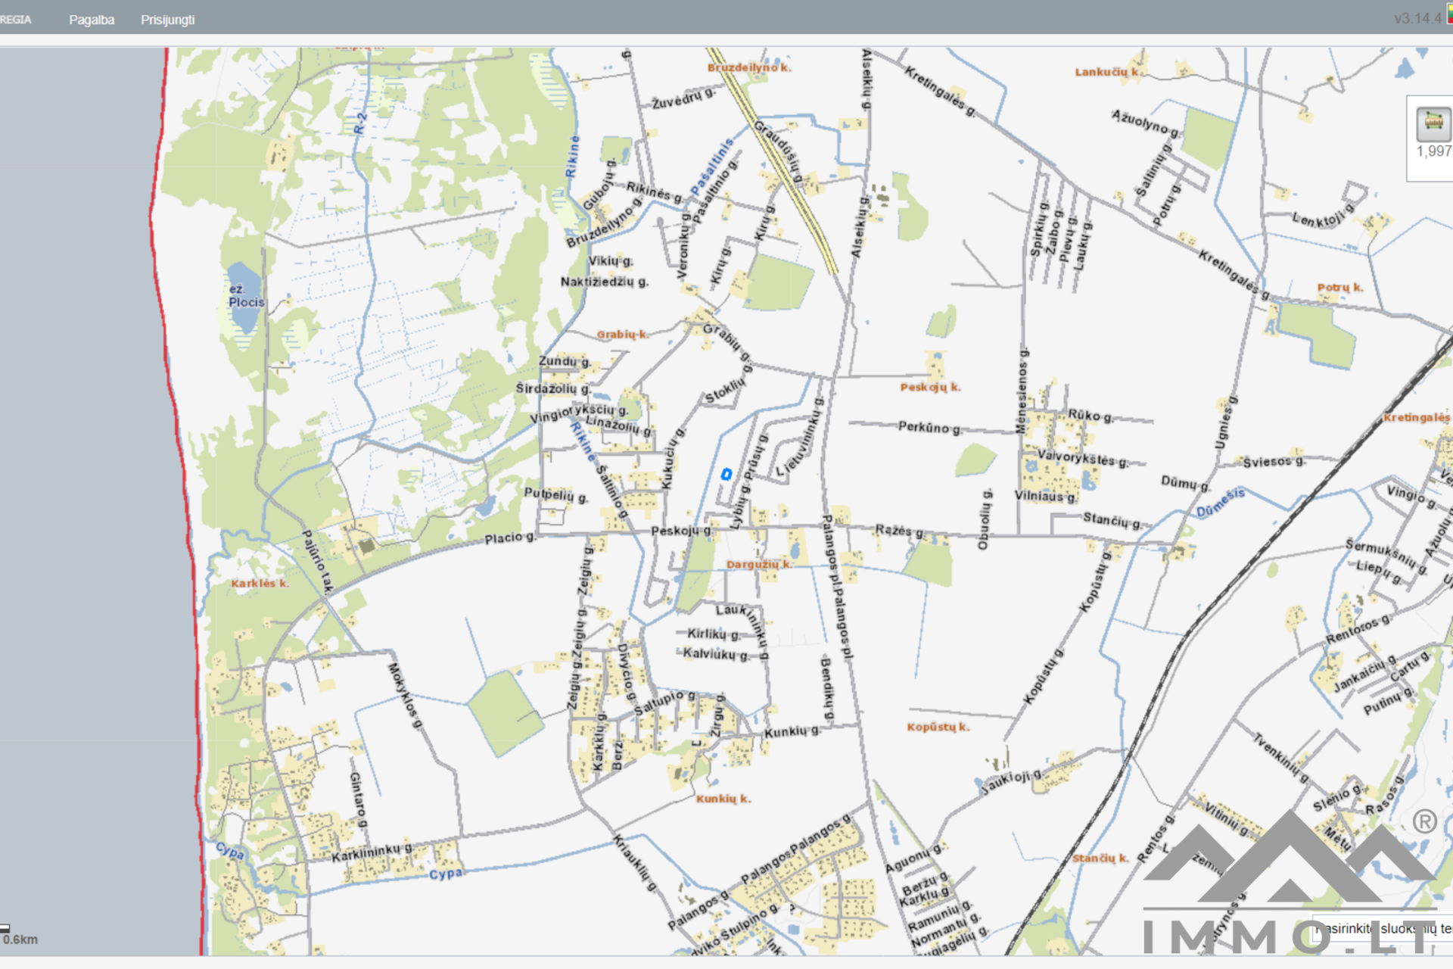This screenshot has width=1453, height=969.
Task: Click the Gintaro g. street label
Action: [x=358, y=800]
